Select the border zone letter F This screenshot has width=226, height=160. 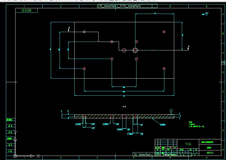[x=223, y=111]
